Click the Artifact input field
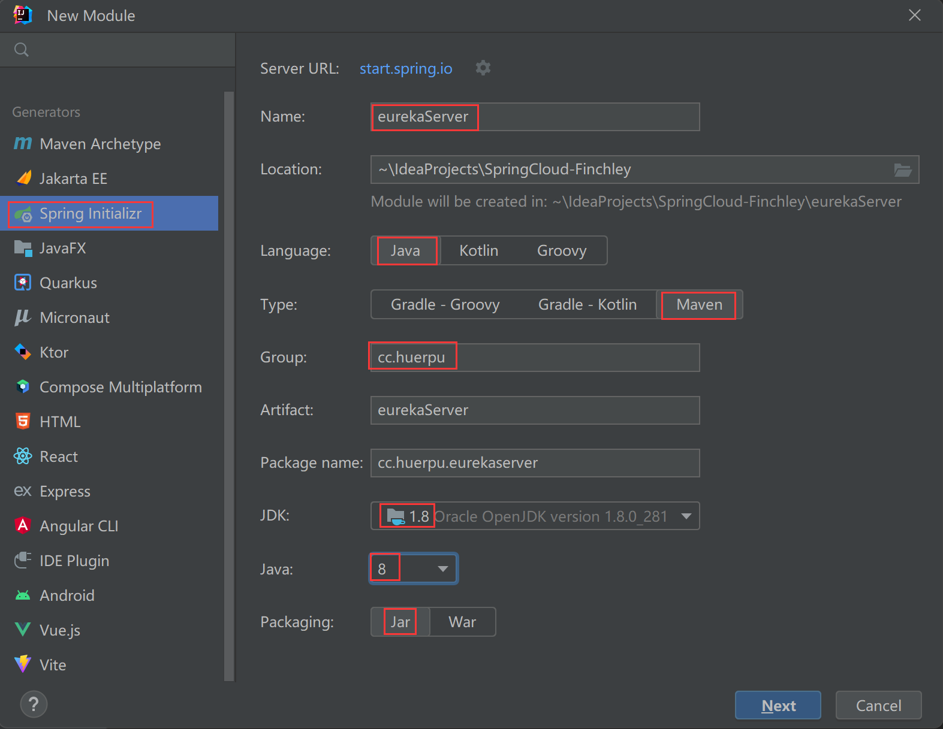The image size is (943, 729). [x=535, y=410]
